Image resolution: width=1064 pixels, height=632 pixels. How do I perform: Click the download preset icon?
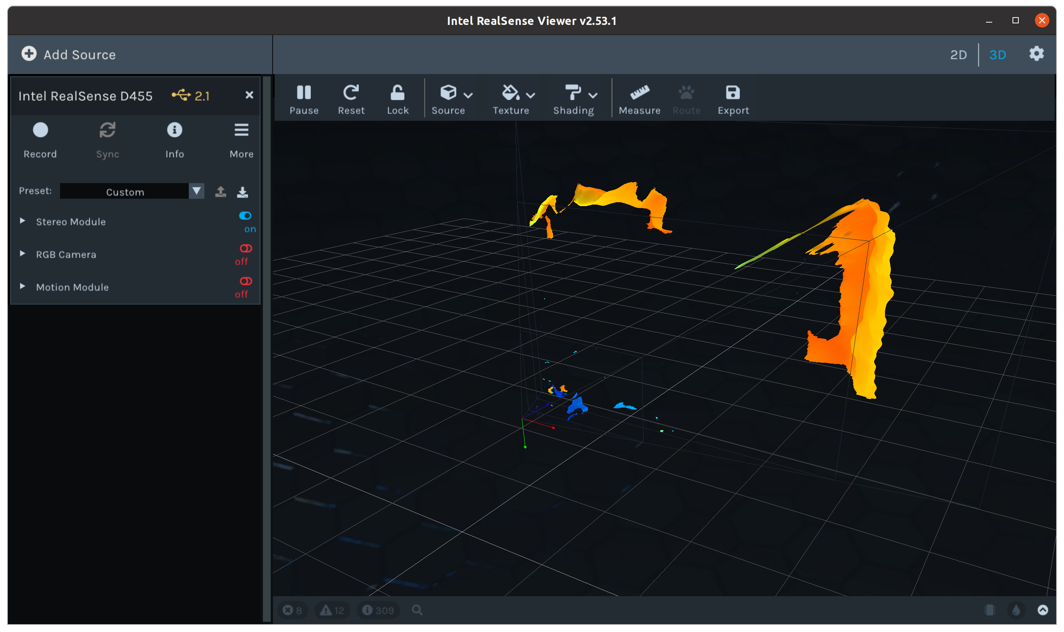pyautogui.click(x=243, y=192)
